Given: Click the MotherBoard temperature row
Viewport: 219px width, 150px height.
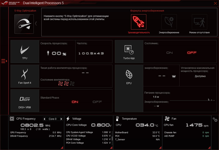Looking at the screenshot, I should pyautogui.click(x=137, y=132).
